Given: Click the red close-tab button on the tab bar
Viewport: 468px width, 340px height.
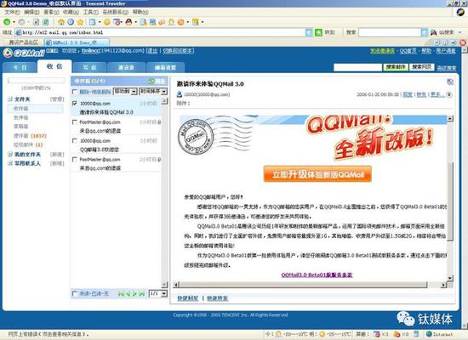Looking at the screenshot, I should click(463, 42).
